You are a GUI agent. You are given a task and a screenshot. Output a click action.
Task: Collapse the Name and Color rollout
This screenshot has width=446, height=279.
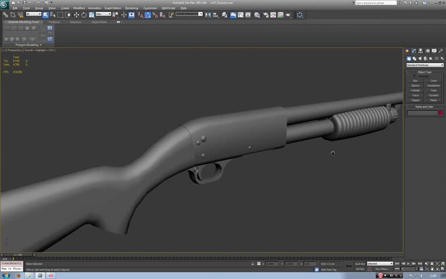[x=425, y=107]
